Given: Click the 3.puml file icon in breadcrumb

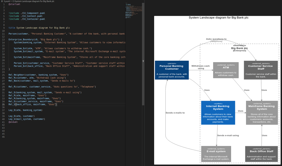Looking at the screenshot, I should (x=2, y=1).
